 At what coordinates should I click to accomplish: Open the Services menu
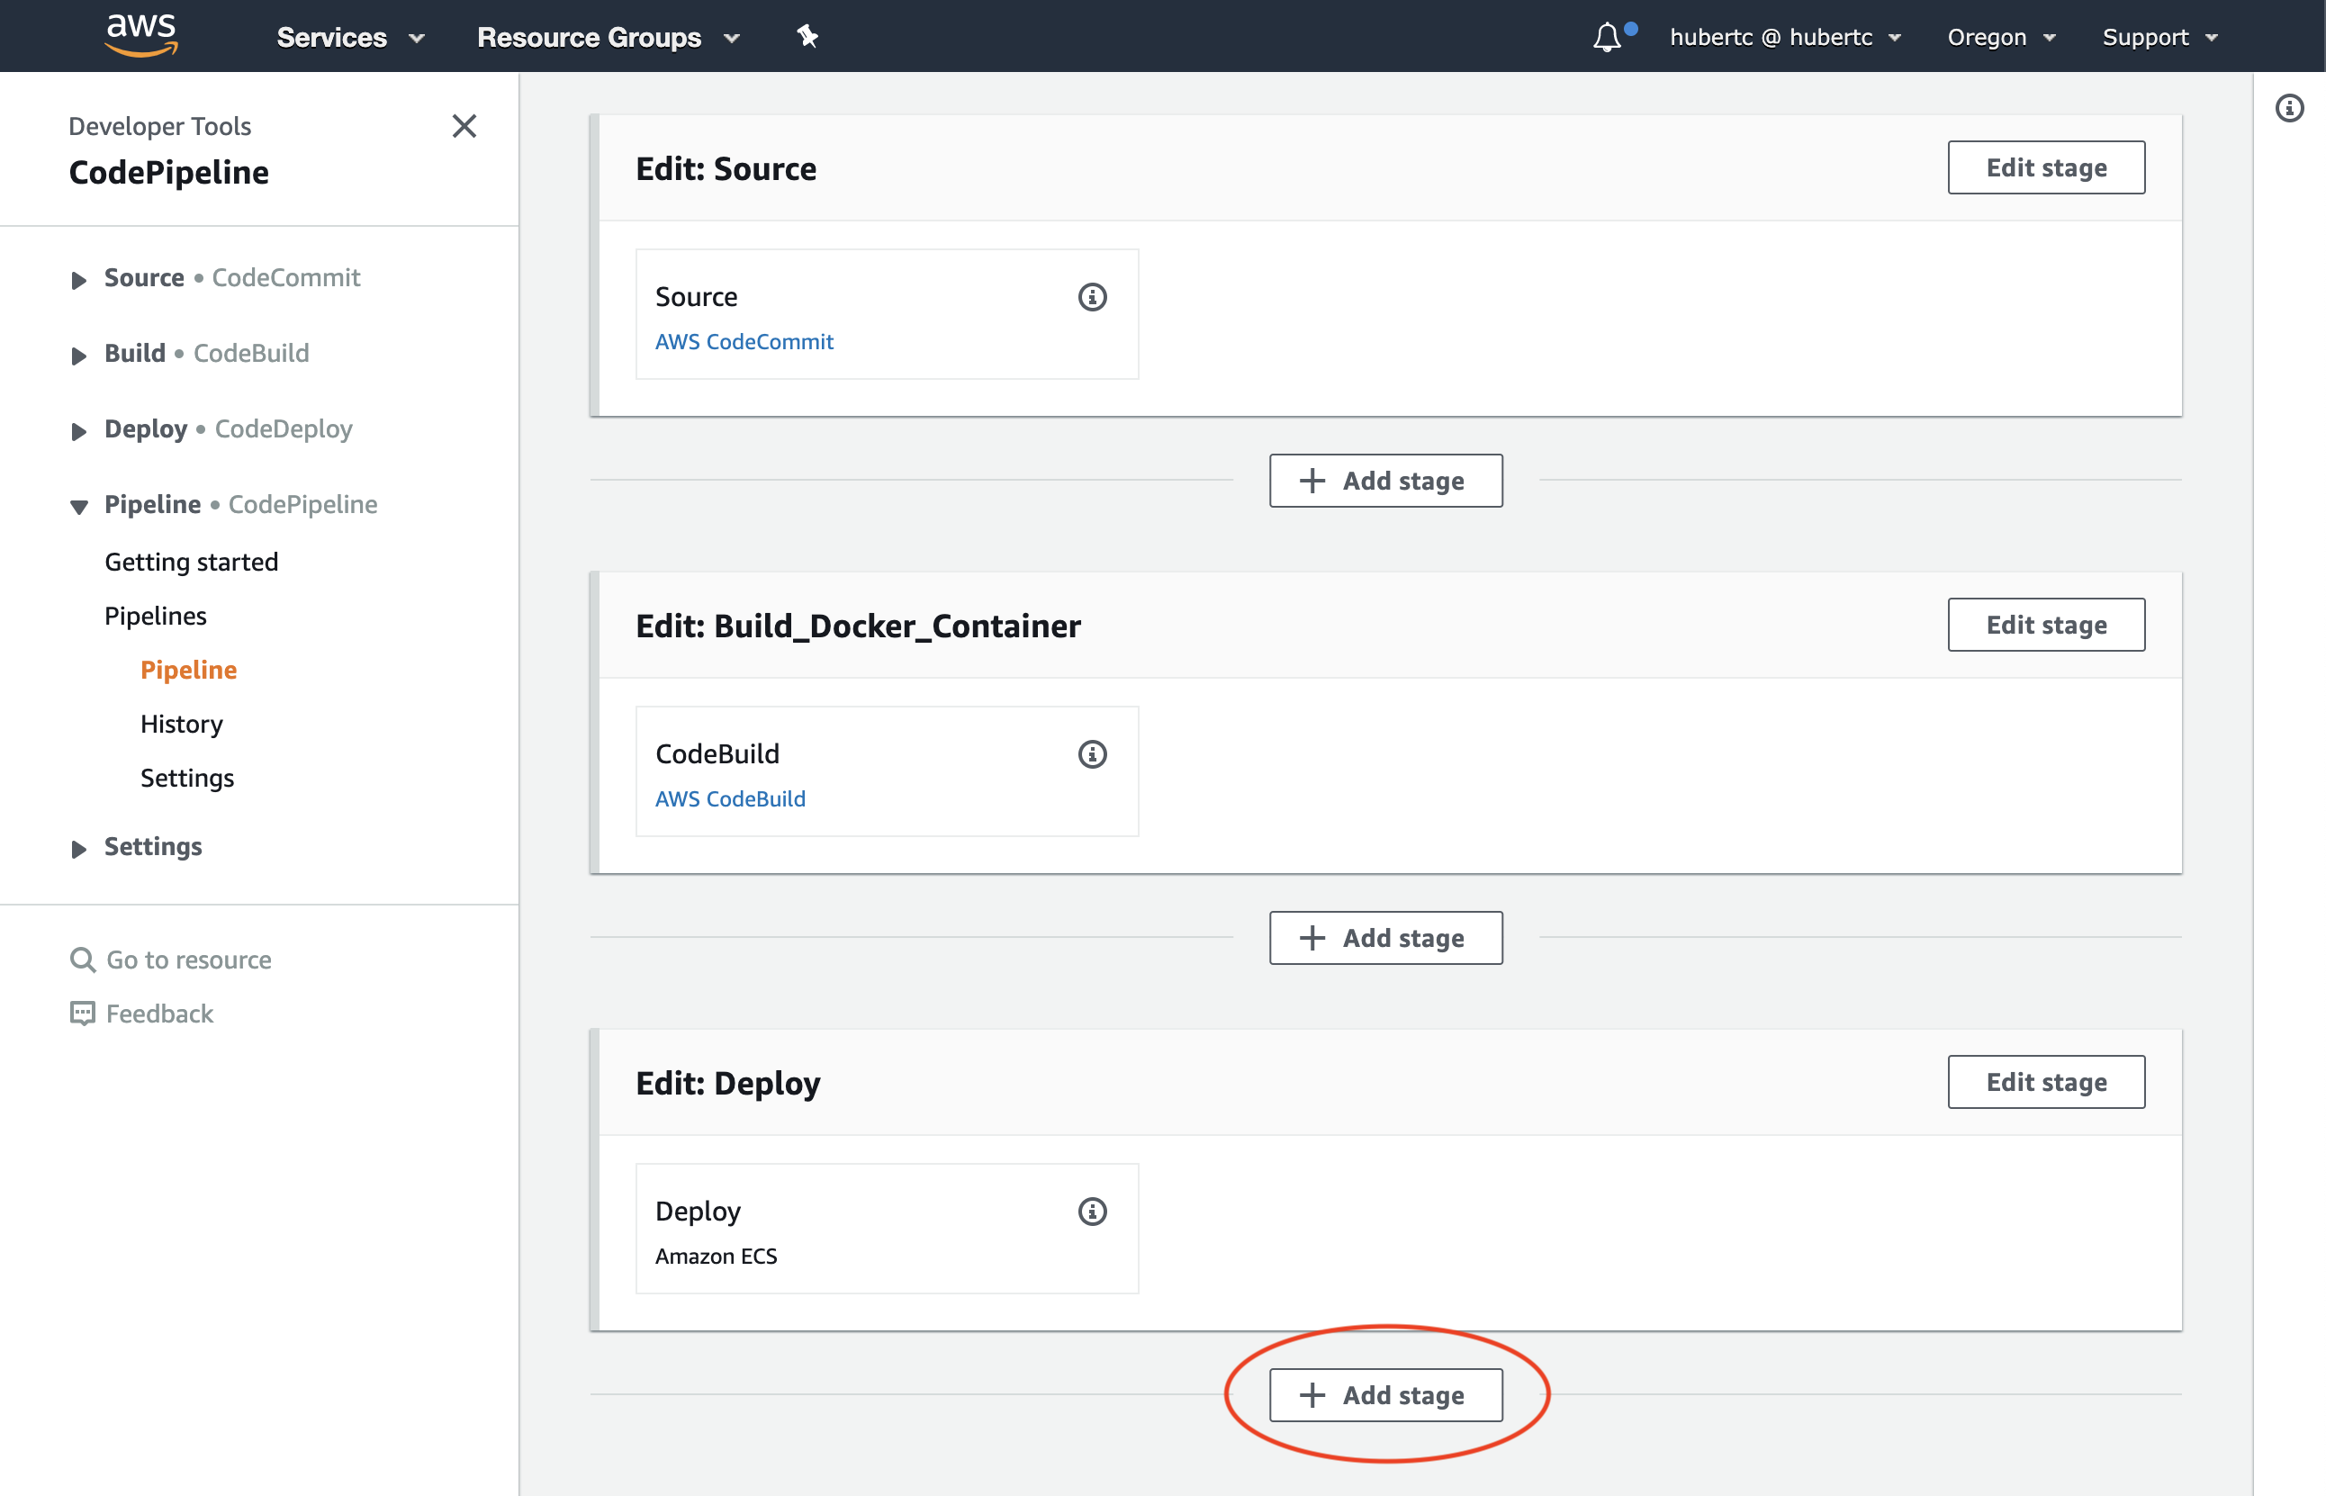(x=350, y=37)
